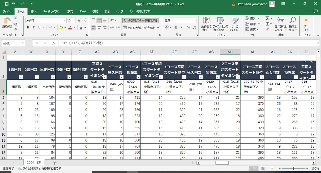
Task: Switch to the データ ribbon tab
Action: point(83,12)
